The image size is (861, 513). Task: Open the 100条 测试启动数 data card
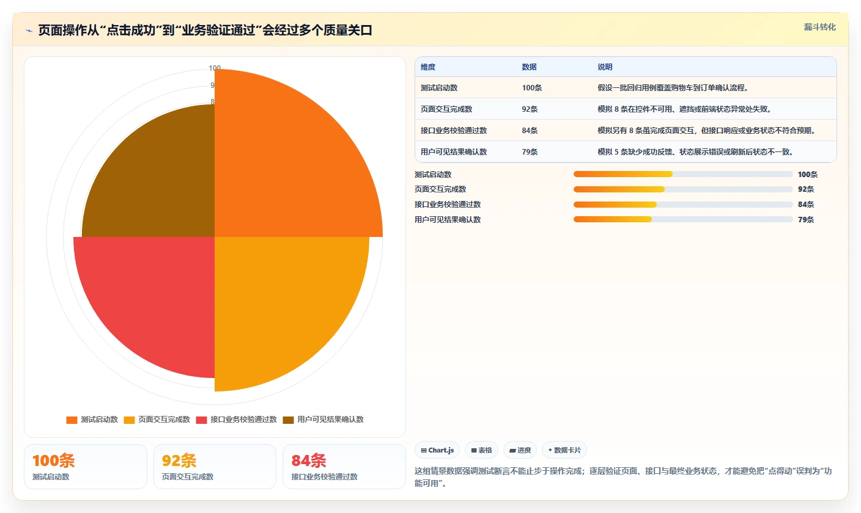86,467
